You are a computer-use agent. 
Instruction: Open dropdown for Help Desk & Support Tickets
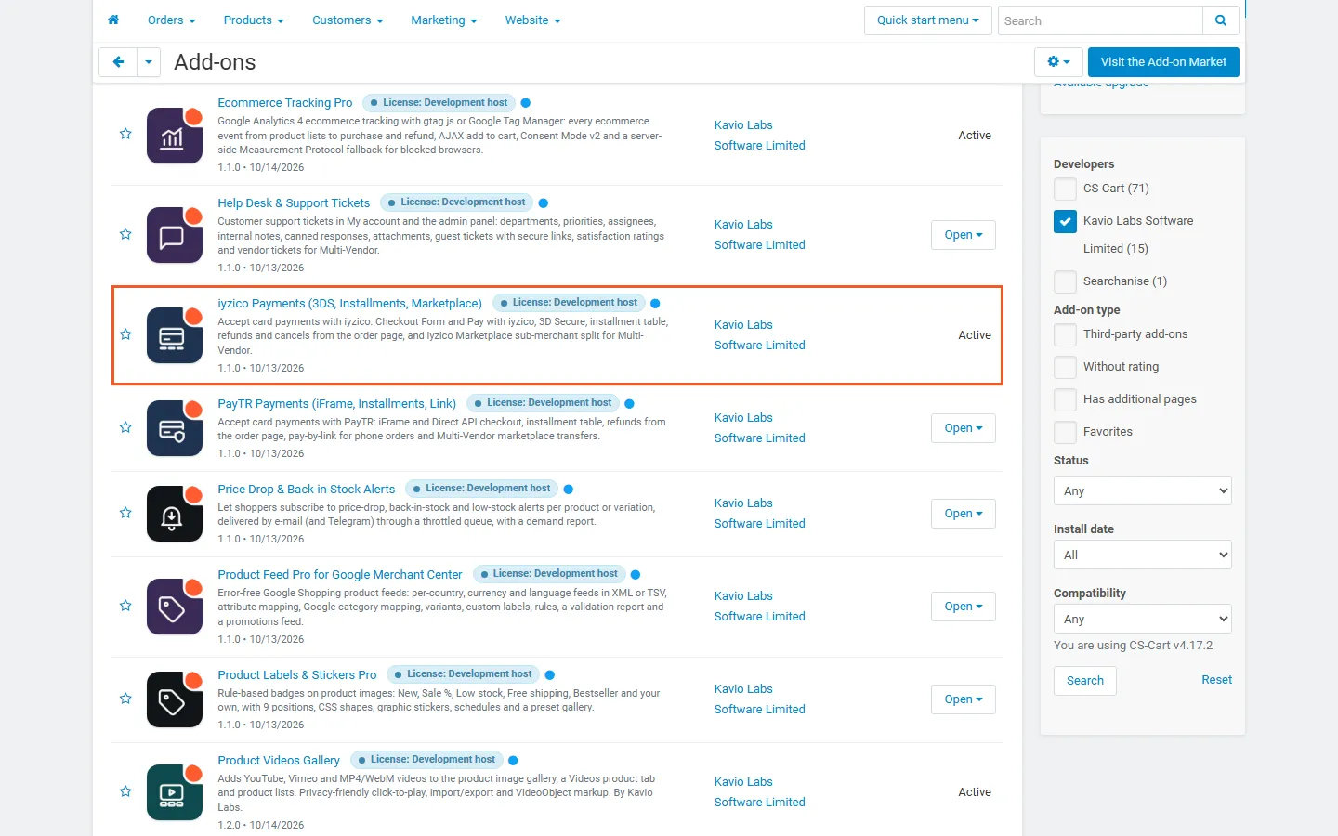[964, 235]
